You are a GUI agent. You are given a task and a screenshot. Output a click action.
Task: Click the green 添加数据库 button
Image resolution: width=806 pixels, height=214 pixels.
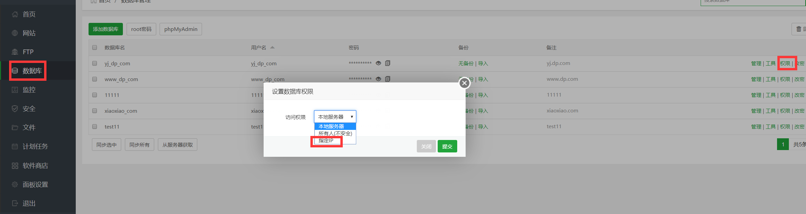pyautogui.click(x=106, y=29)
